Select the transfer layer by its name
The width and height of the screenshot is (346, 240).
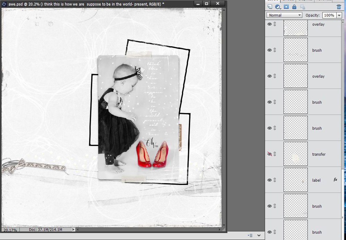click(319, 154)
